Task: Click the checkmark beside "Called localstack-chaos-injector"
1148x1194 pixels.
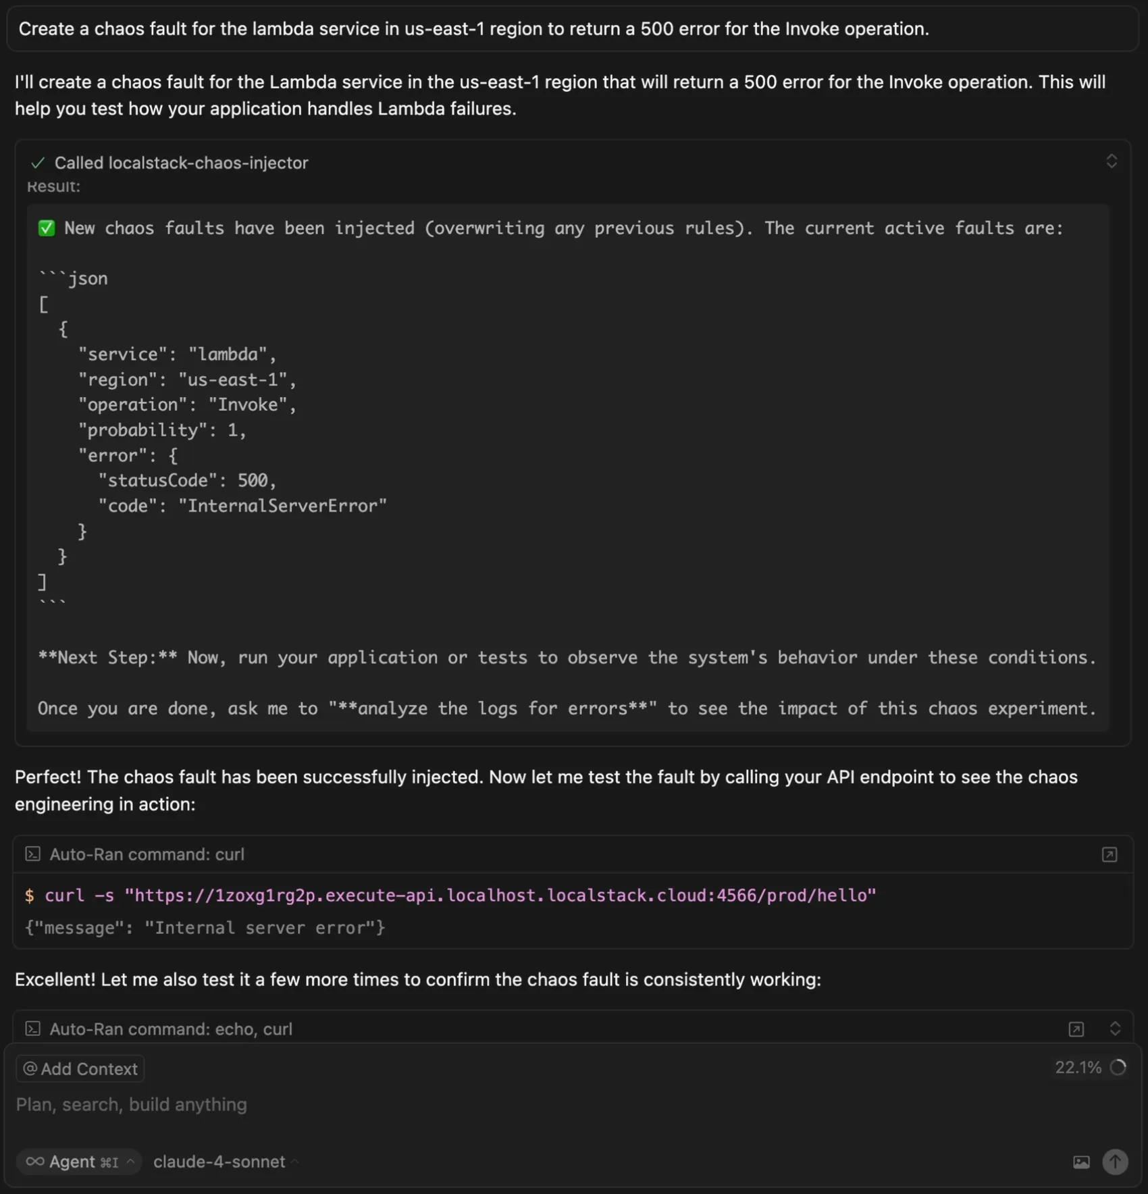Action: (38, 162)
